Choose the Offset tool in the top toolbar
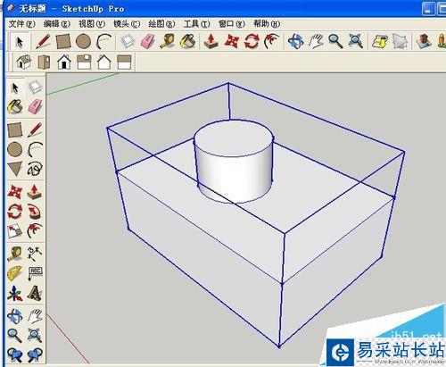 pos(271,41)
